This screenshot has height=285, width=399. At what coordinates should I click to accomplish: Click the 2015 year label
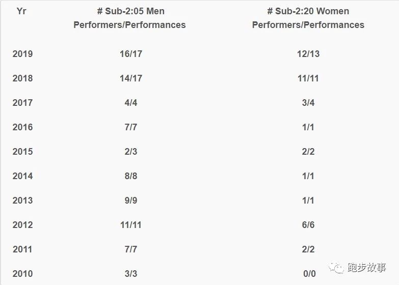[22, 151]
